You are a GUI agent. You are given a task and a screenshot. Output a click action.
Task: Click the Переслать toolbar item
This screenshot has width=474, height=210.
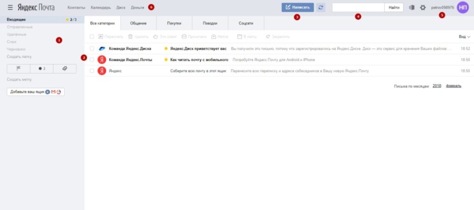point(111,37)
